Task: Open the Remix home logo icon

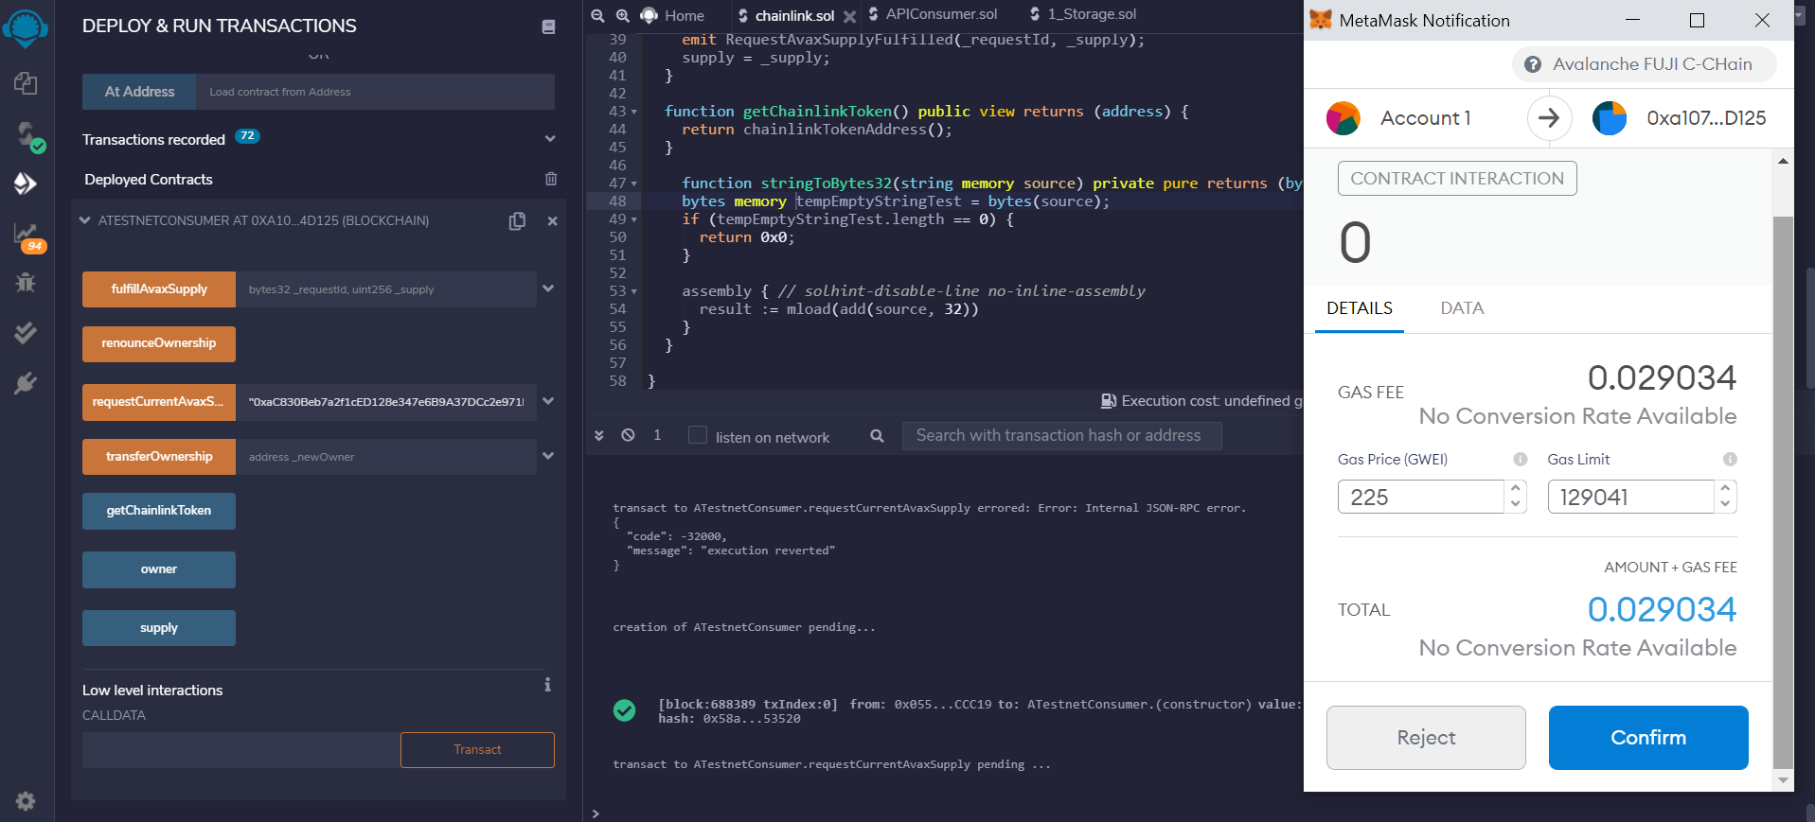Action: 26,28
